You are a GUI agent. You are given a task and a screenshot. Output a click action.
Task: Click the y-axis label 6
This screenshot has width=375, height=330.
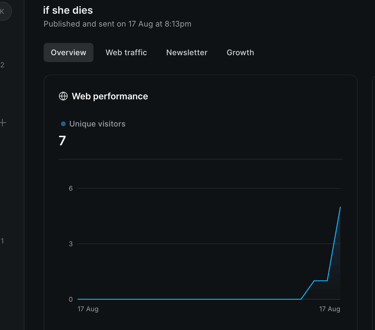pyautogui.click(x=71, y=188)
